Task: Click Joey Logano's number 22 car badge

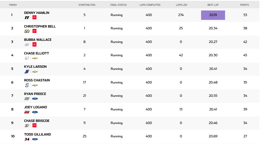Action: (x=27, y=112)
